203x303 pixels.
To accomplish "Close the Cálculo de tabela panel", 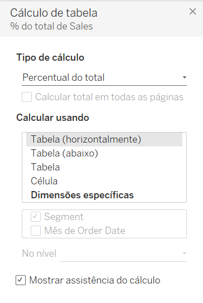I will coord(192,12).
